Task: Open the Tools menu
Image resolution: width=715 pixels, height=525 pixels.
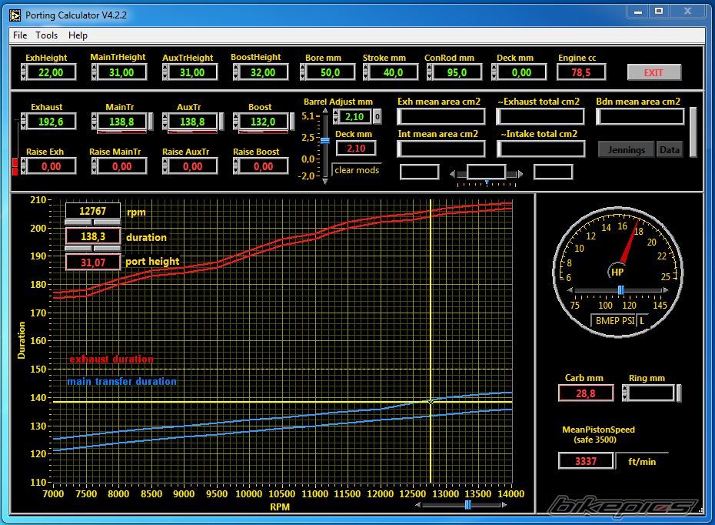Action: tap(46, 35)
